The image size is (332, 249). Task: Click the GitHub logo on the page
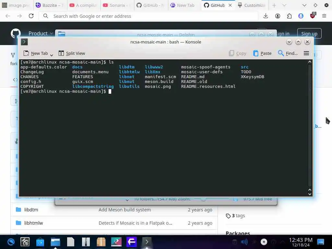click(x=16, y=33)
